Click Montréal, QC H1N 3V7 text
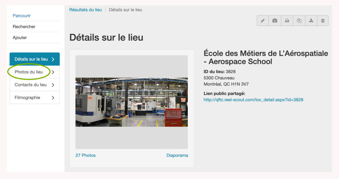This screenshot has width=339, height=179. point(226,84)
